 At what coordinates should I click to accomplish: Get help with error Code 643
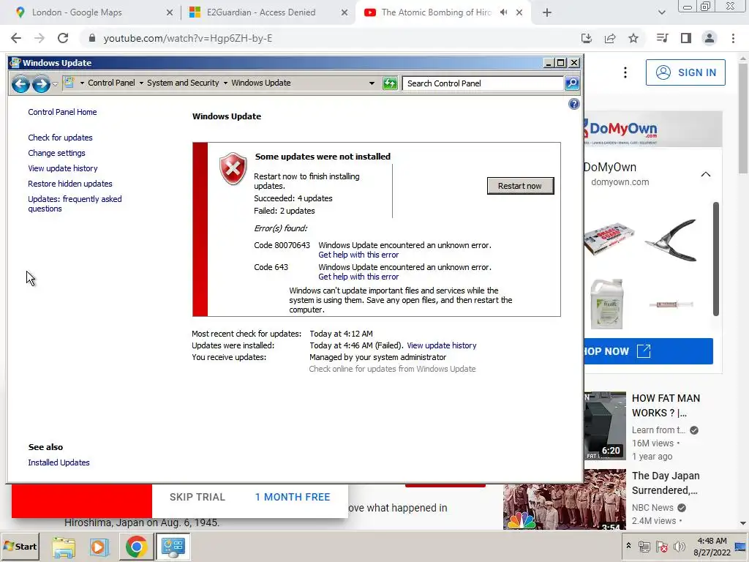tap(358, 277)
